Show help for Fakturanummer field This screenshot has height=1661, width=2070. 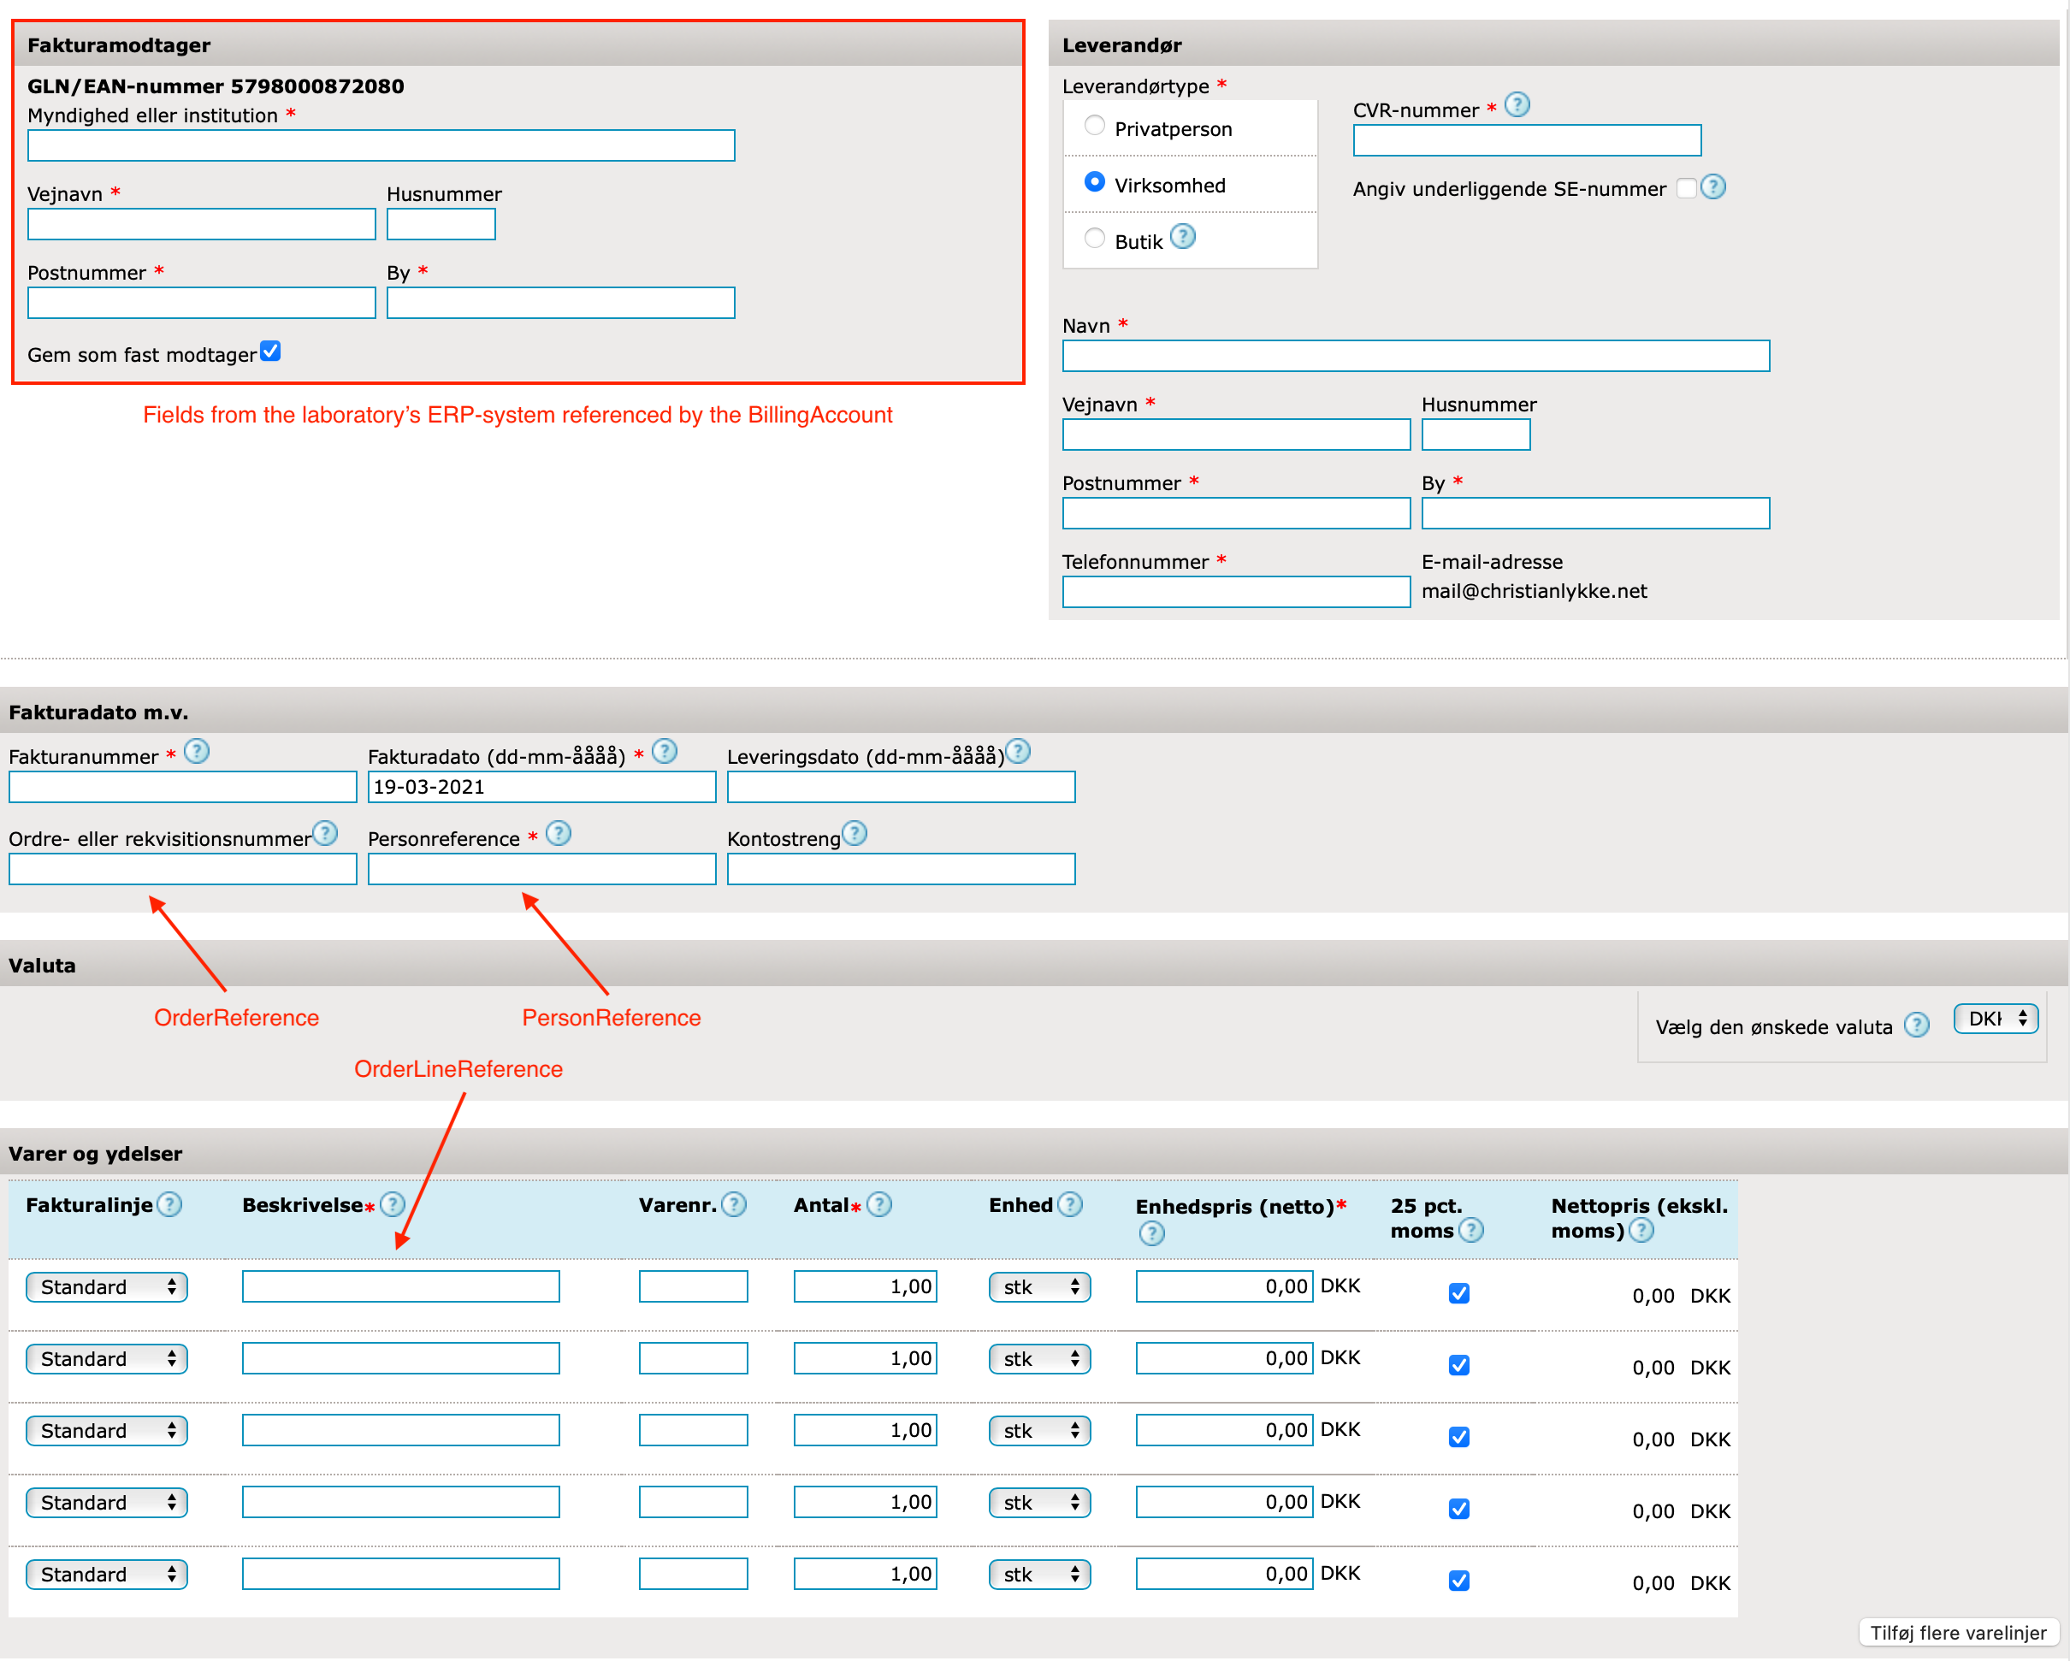[x=197, y=752]
